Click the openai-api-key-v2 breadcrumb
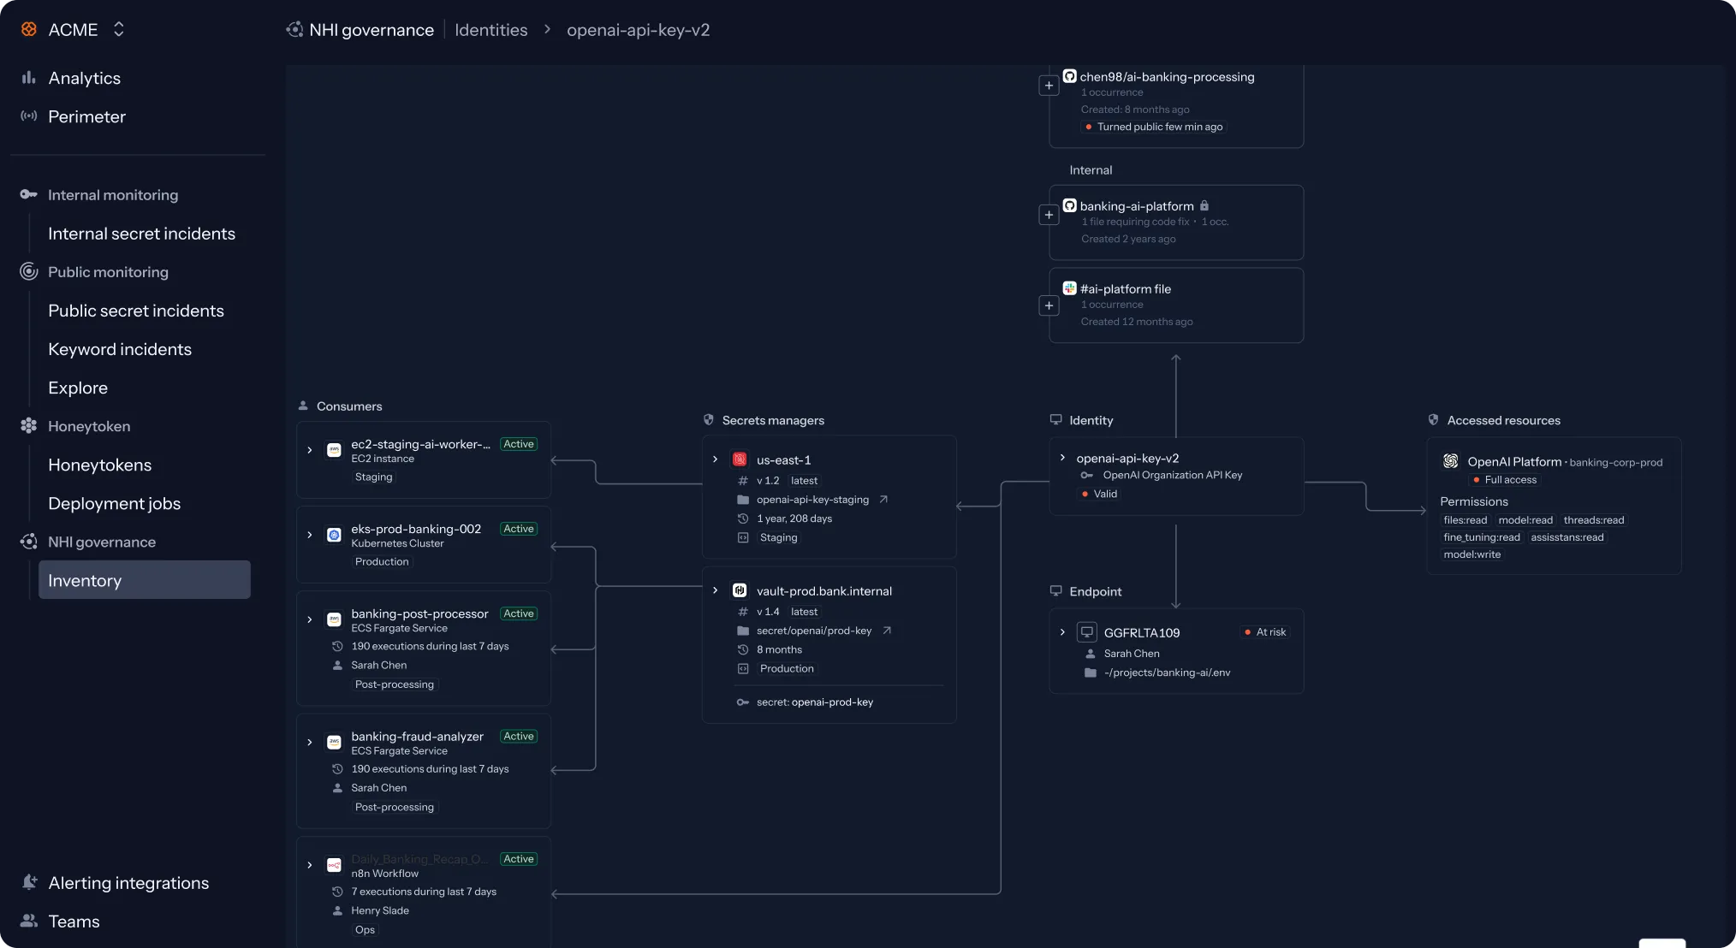The height and width of the screenshot is (948, 1736). pos(639,30)
